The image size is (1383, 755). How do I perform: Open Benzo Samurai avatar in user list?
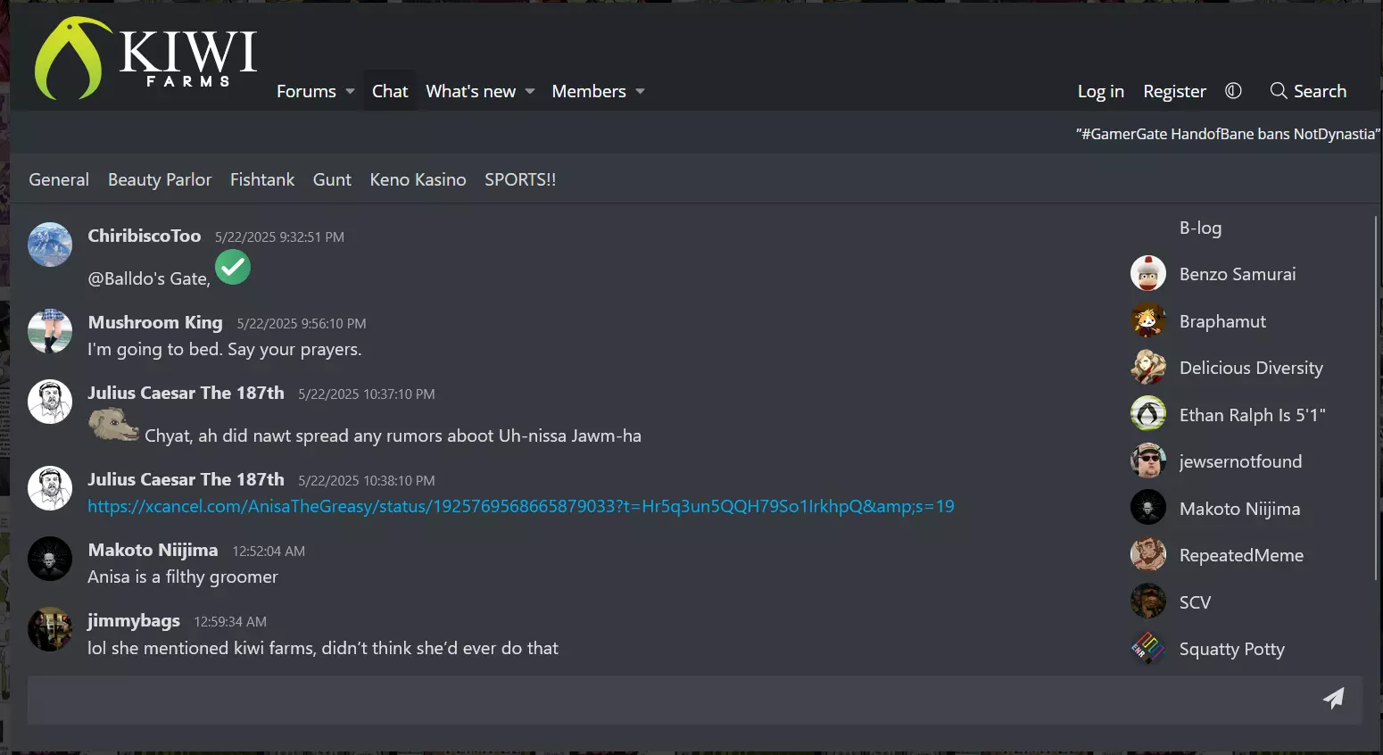pos(1148,274)
